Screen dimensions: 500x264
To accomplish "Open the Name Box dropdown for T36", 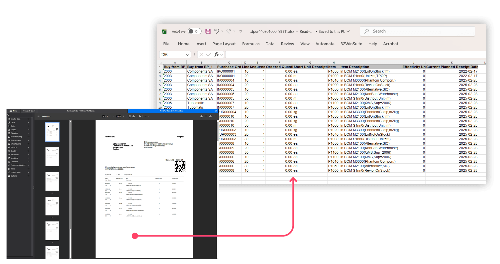I will [187, 55].
